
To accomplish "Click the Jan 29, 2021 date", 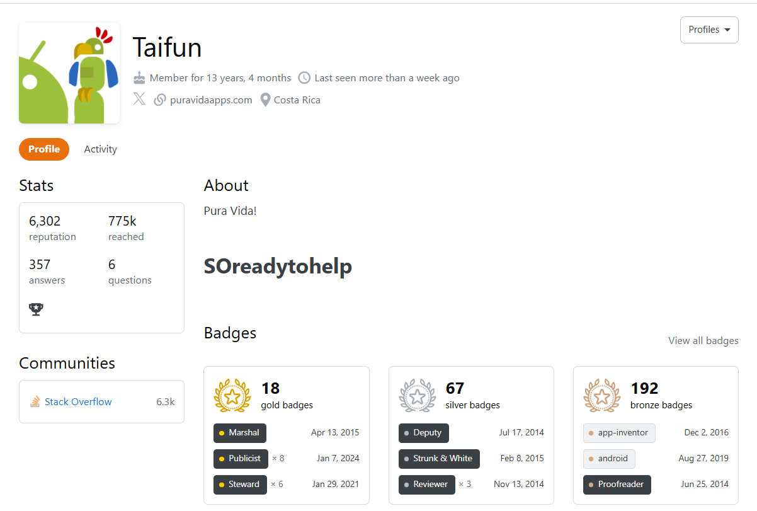I will coord(336,485).
